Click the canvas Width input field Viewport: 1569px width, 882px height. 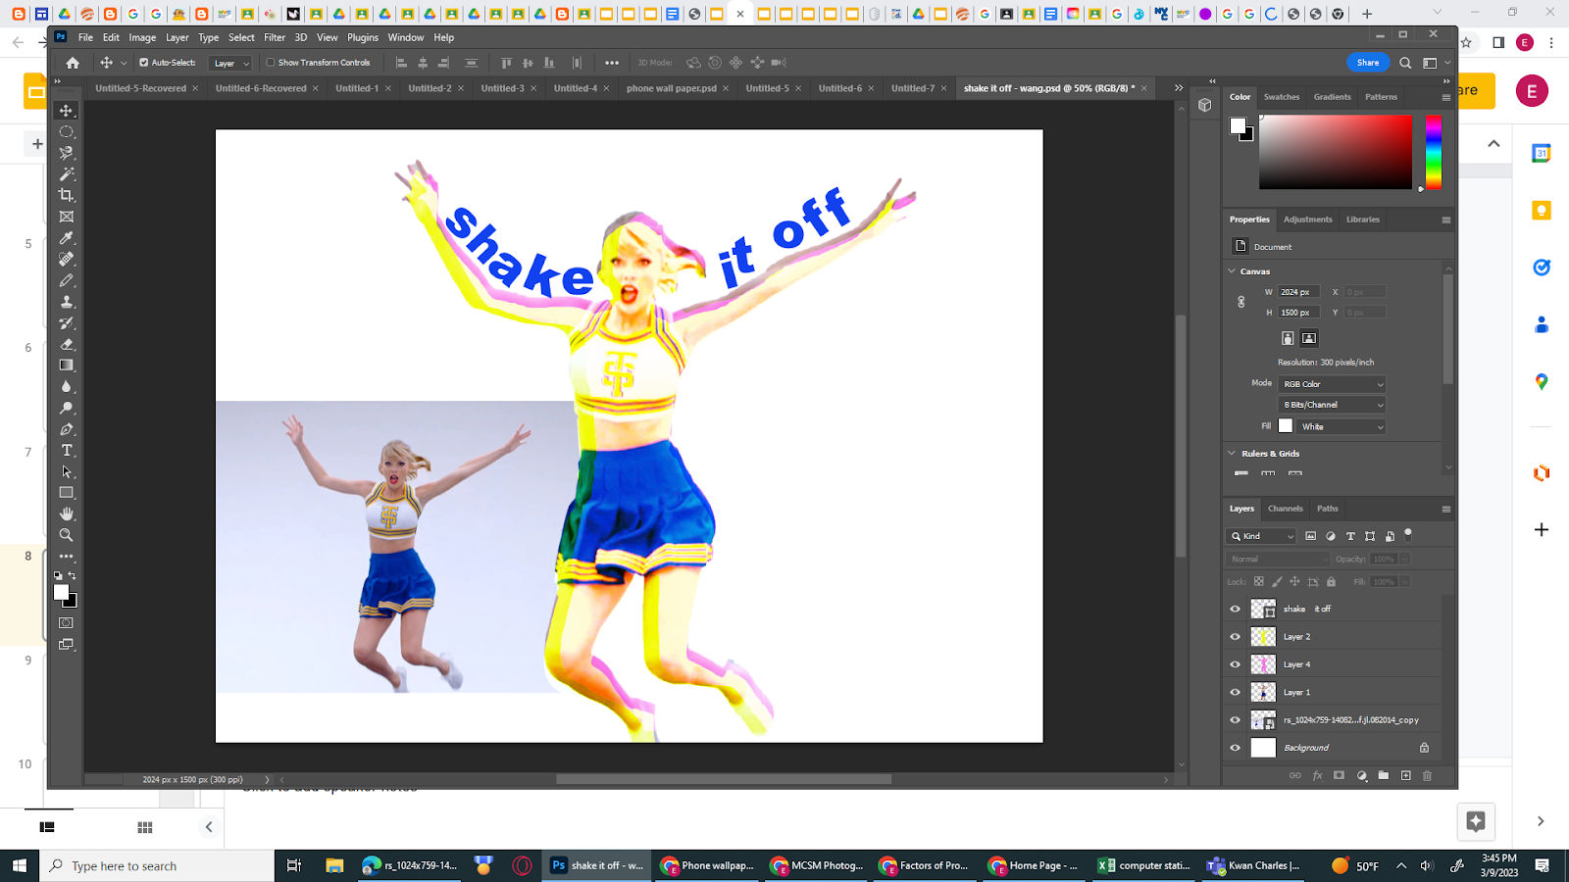(x=1298, y=292)
